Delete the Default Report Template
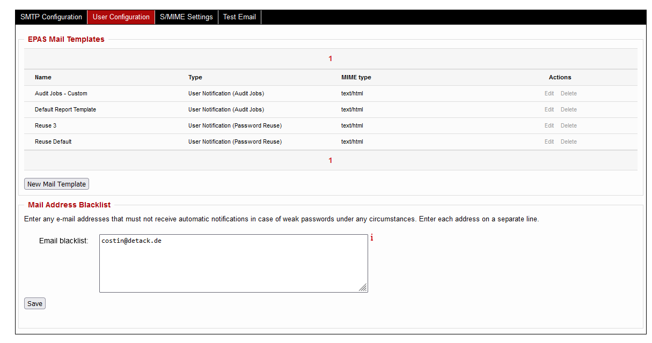The image size is (652, 343). (x=568, y=109)
